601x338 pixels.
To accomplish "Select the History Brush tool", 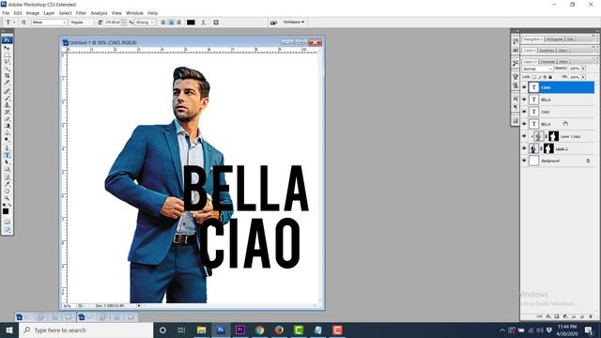I will [7, 112].
